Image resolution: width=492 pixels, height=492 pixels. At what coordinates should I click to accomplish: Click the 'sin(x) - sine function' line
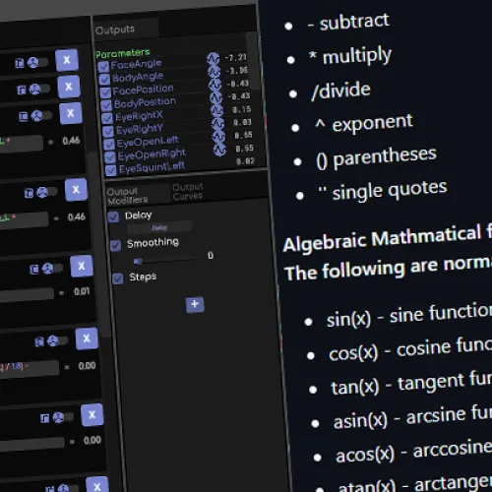click(409, 315)
